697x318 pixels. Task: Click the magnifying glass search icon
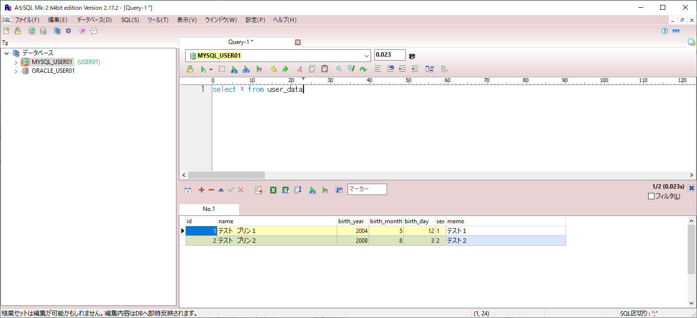(339, 69)
